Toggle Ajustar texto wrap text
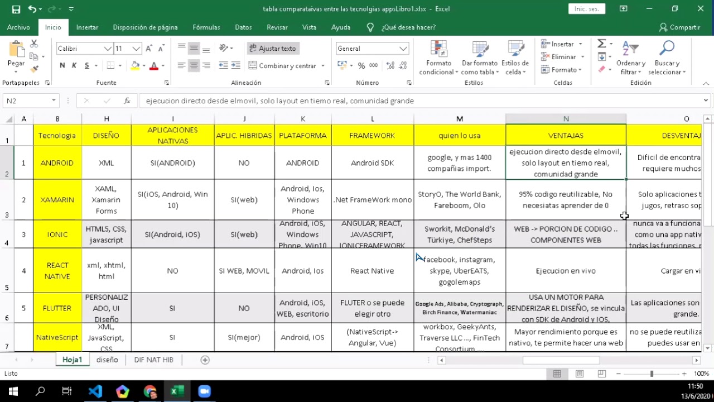This screenshot has height=402, width=714. [273, 49]
